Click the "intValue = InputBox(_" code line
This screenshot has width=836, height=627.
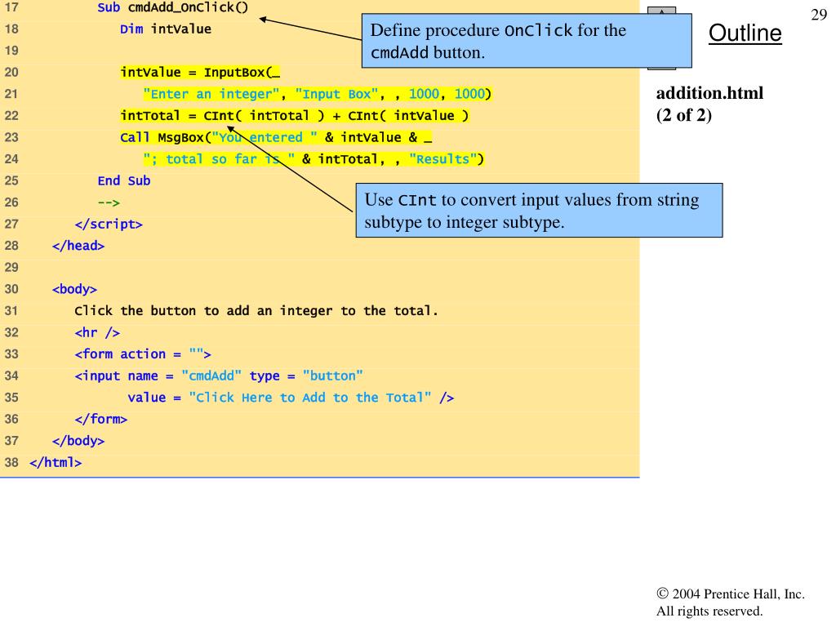[200, 72]
